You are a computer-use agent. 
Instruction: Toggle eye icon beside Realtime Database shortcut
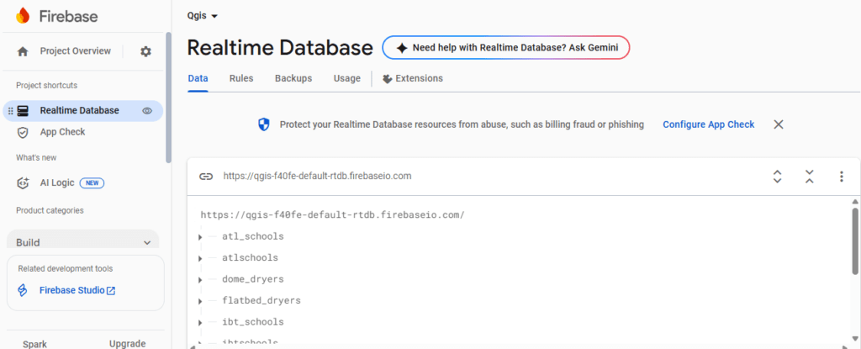pos(146,110)
